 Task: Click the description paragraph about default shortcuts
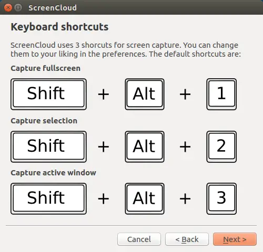point(126,50)
